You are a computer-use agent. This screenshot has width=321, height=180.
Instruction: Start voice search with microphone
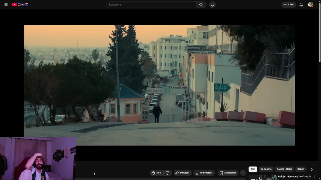click(x=212, y=4)
